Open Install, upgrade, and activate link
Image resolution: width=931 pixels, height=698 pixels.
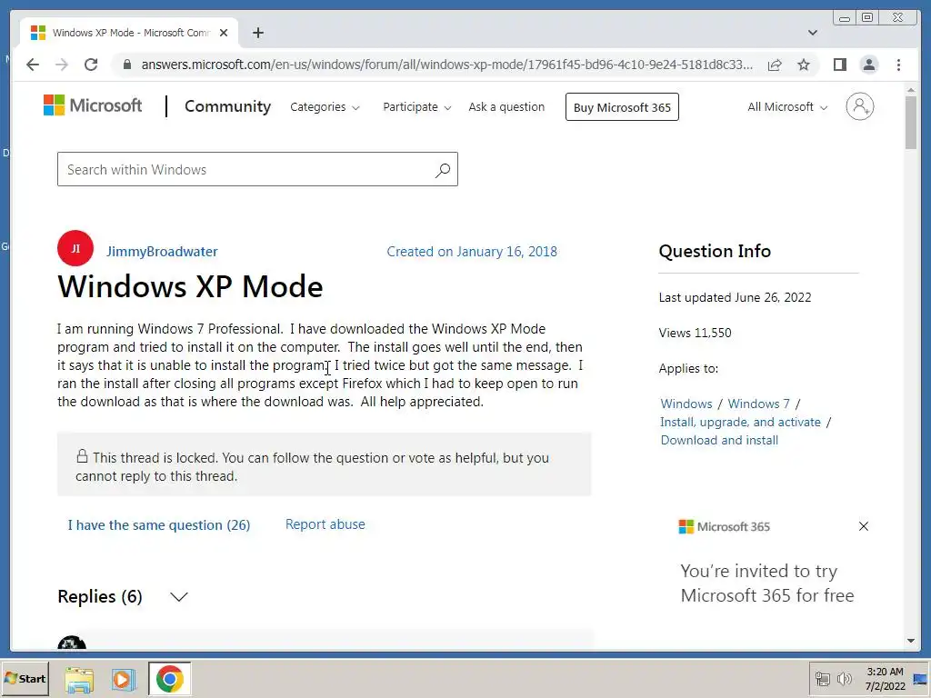pyautogui.click(x=740, y=422)
